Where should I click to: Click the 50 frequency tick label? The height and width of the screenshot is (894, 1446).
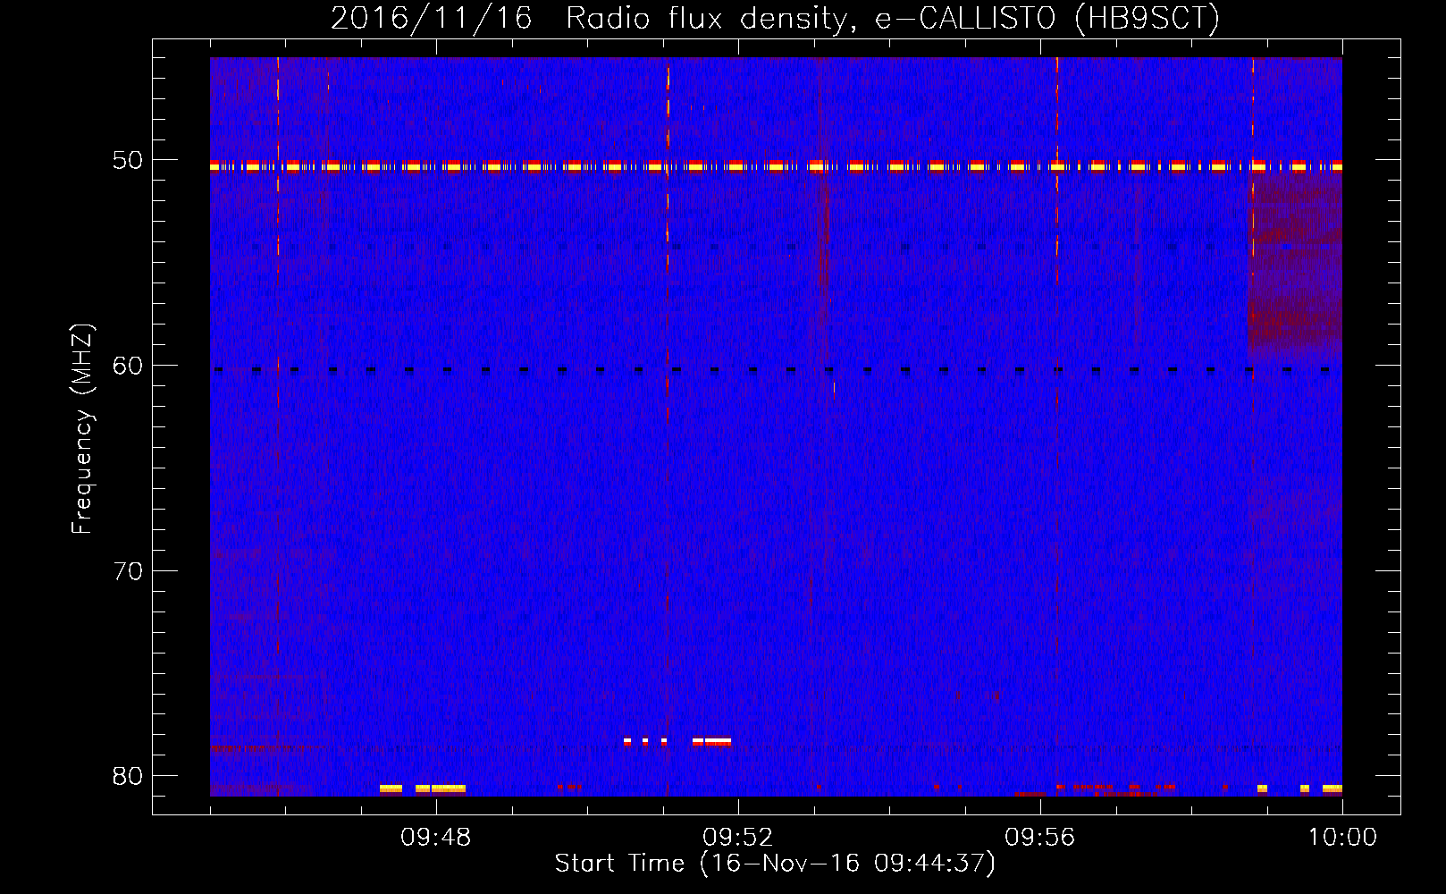click(129, 161)
